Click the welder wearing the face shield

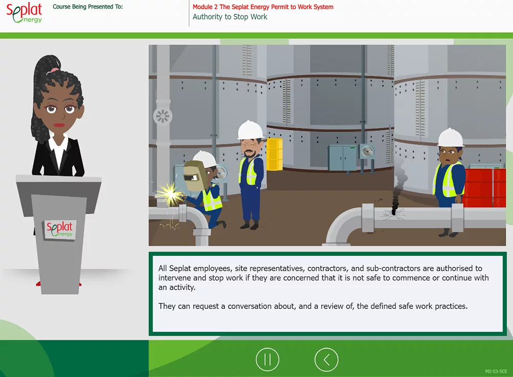click(204, 190)
